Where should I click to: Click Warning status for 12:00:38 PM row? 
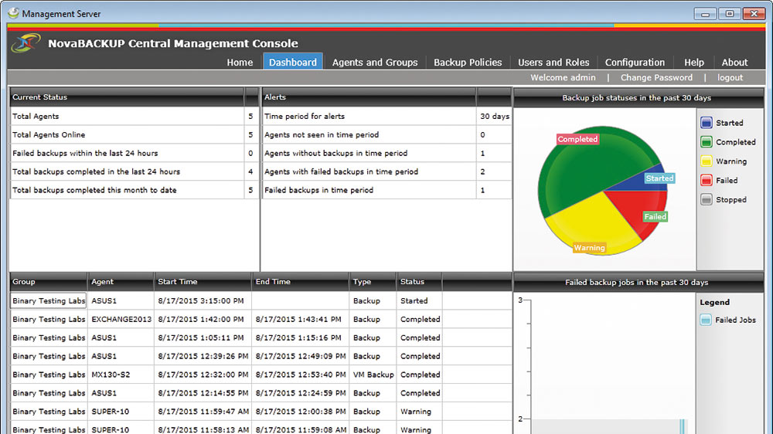coord(420,412)
